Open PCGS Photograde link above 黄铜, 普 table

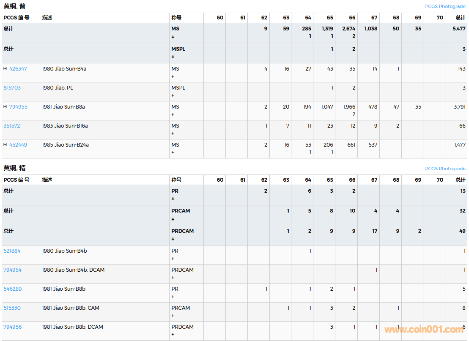pyautogui.click(x=445, y=6)
